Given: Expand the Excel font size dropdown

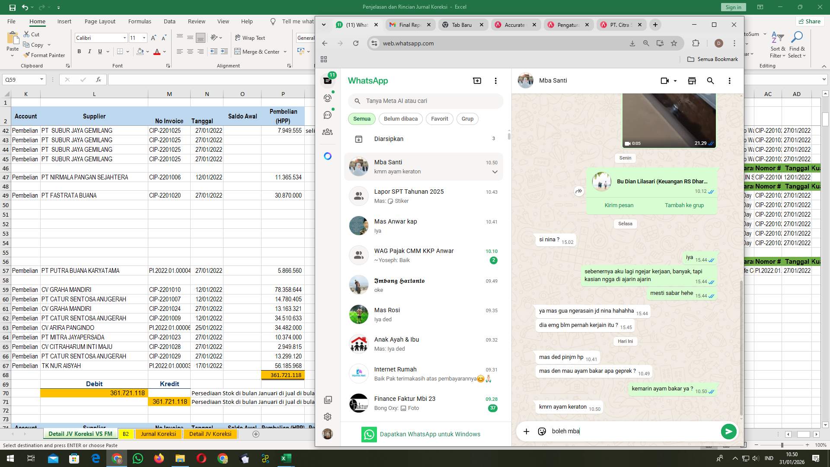Looking at the screenshot, I should click(144, 38).
